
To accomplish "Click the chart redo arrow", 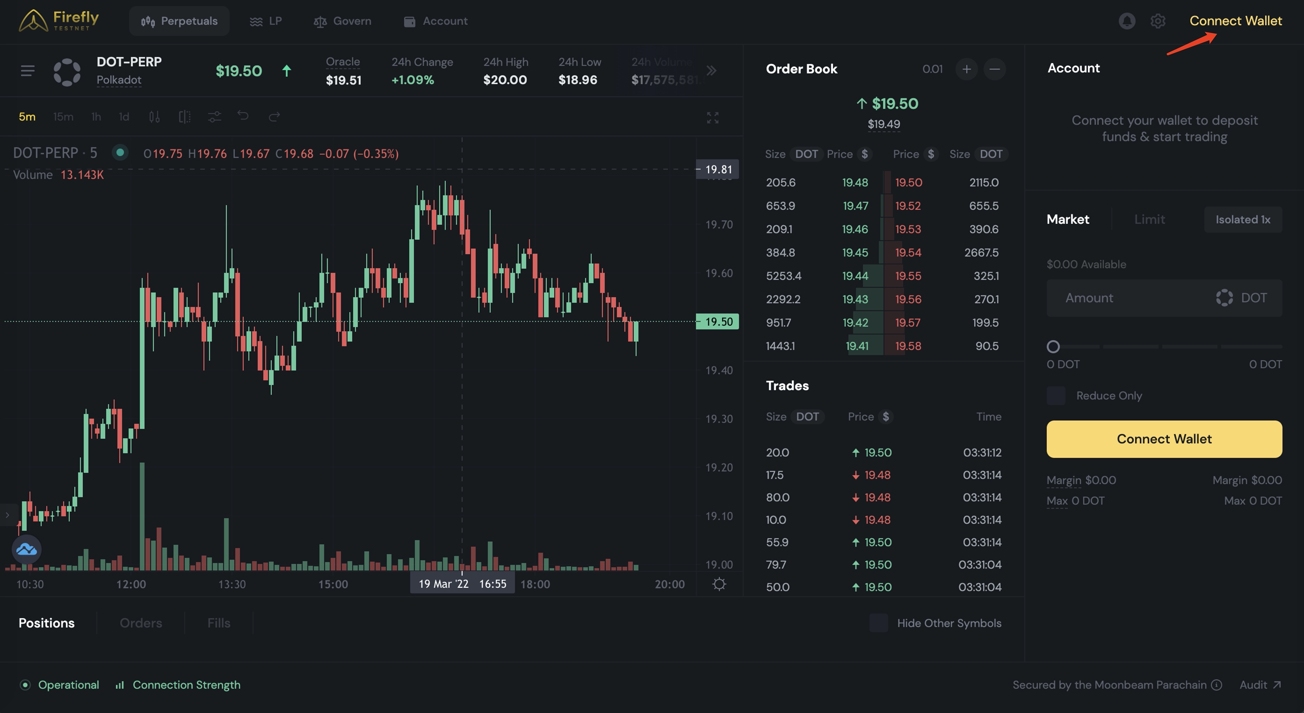I will (274, 117).
